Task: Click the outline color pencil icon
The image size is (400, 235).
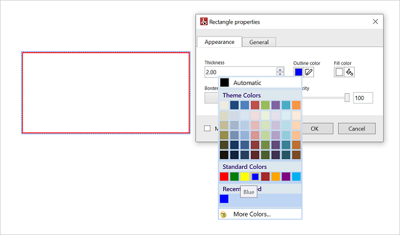Action: tap(309, 72)
